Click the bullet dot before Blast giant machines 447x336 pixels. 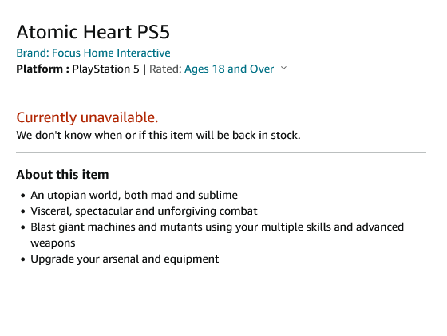[23, 227]
